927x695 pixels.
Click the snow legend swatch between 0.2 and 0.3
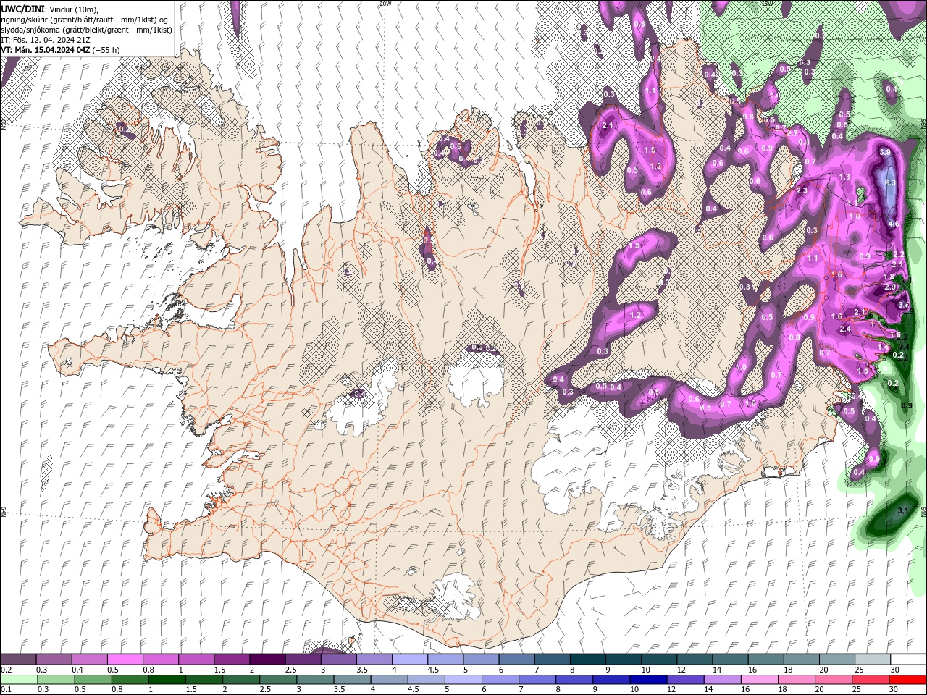coord(18,660)
